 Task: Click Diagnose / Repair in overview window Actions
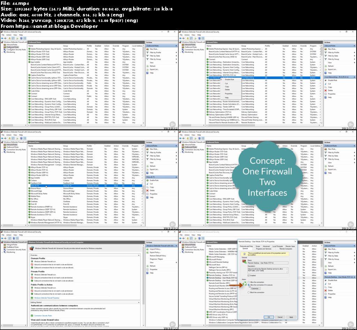(156, 259)
